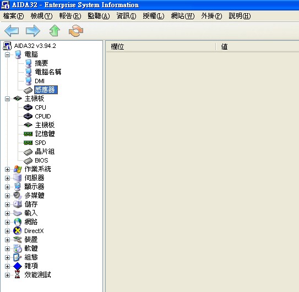This screenshot has height=292, width=299.
Task: Click the 作業系統 Windows flag icon
Action: [18, 169]
